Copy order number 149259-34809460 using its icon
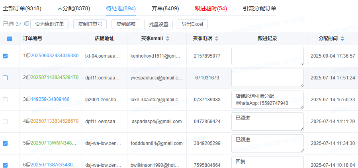358x168 pixels. [x=28, y=100]
